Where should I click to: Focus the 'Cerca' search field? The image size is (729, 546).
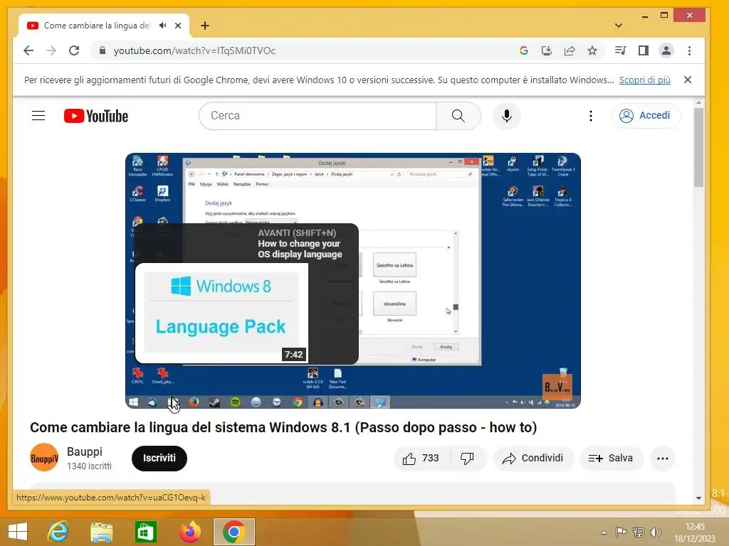(x=318, y=116)
